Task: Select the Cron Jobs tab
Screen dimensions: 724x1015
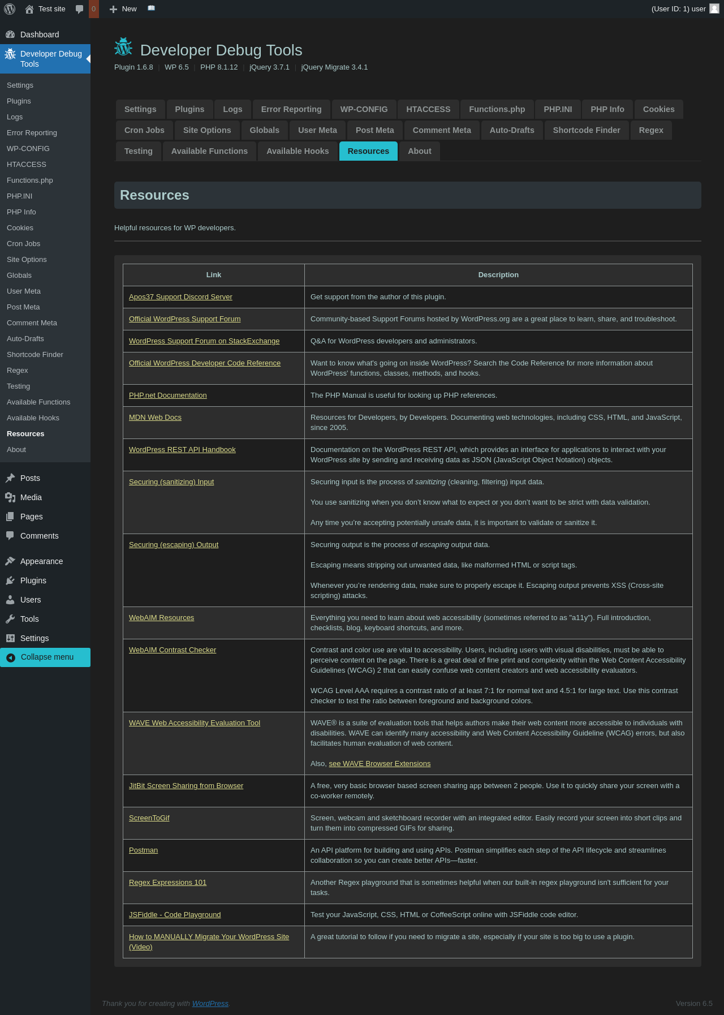Action: [x=144, y=130]
